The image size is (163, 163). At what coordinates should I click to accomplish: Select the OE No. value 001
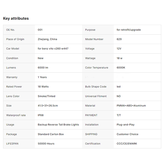40,30
